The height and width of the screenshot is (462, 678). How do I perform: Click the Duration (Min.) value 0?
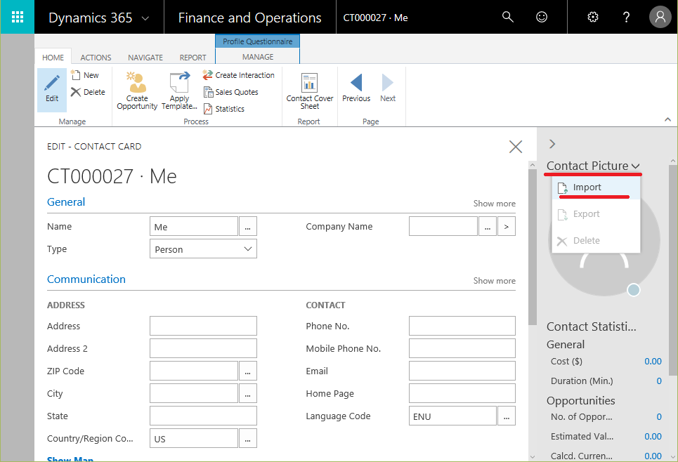coord(659,381)
